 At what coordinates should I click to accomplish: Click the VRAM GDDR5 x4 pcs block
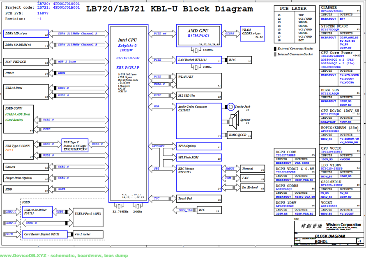[x=252, y=34]
